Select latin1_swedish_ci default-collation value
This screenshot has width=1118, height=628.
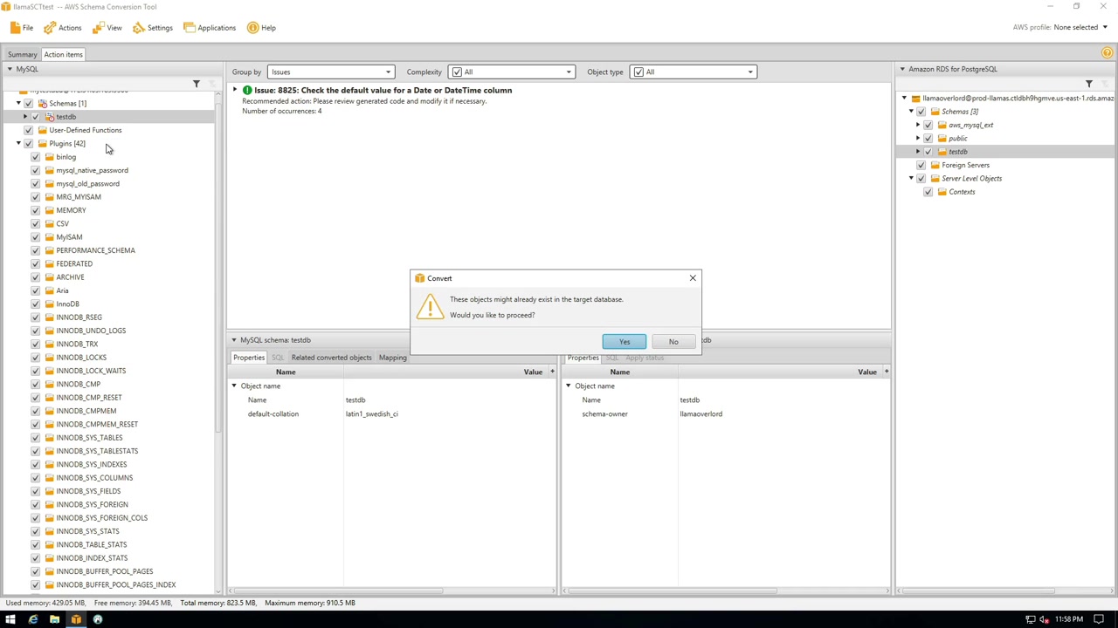point(372,413)
